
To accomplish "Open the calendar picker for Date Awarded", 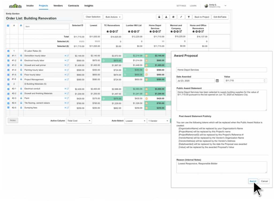I will 217,81.
